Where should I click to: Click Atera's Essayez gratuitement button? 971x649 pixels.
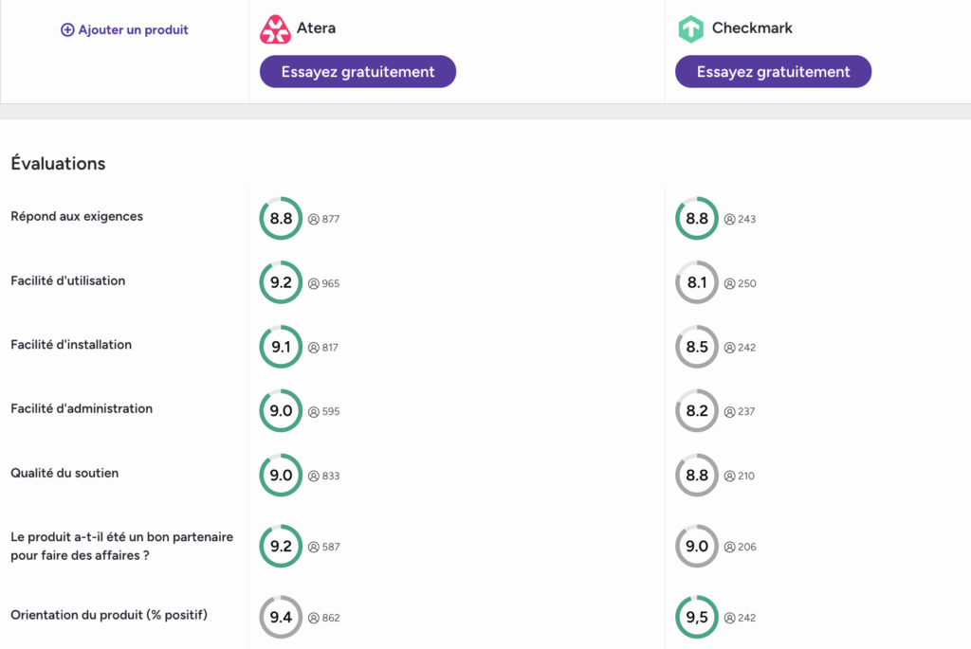(x=357, y=72)
